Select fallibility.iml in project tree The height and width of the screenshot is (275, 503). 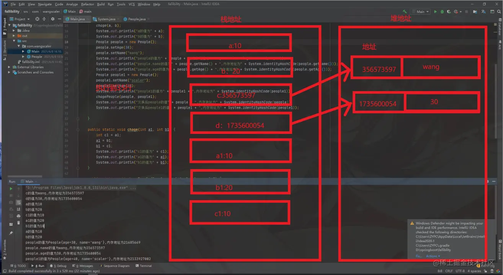(31, 62)
